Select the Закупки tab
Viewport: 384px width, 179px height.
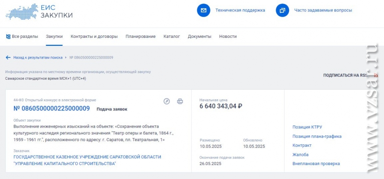click(54, 37)
